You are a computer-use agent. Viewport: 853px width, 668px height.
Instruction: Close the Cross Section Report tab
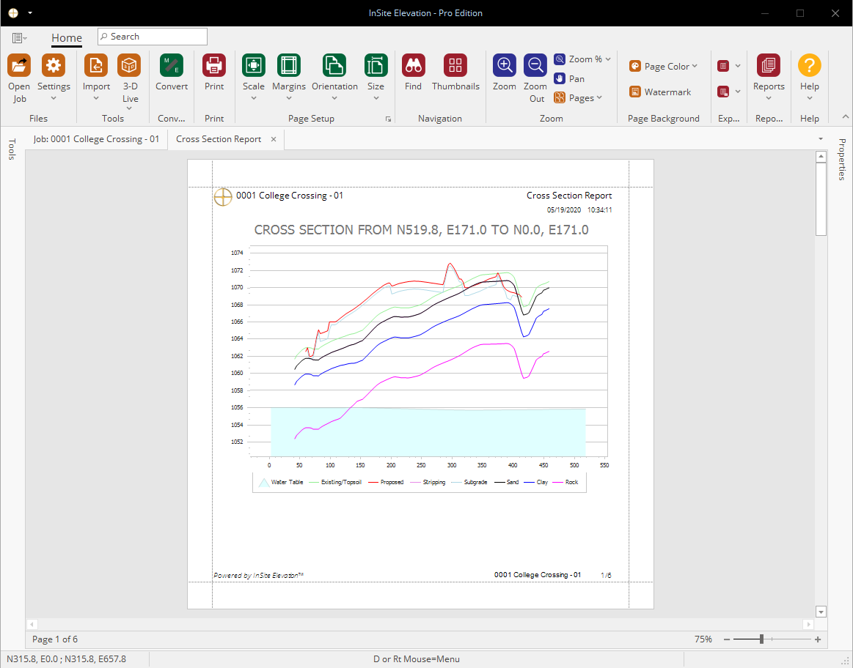coord(274,140)
